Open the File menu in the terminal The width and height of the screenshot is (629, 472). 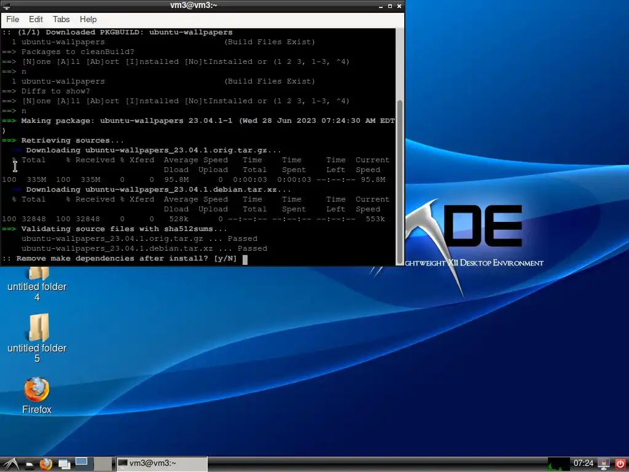point(12,19)
